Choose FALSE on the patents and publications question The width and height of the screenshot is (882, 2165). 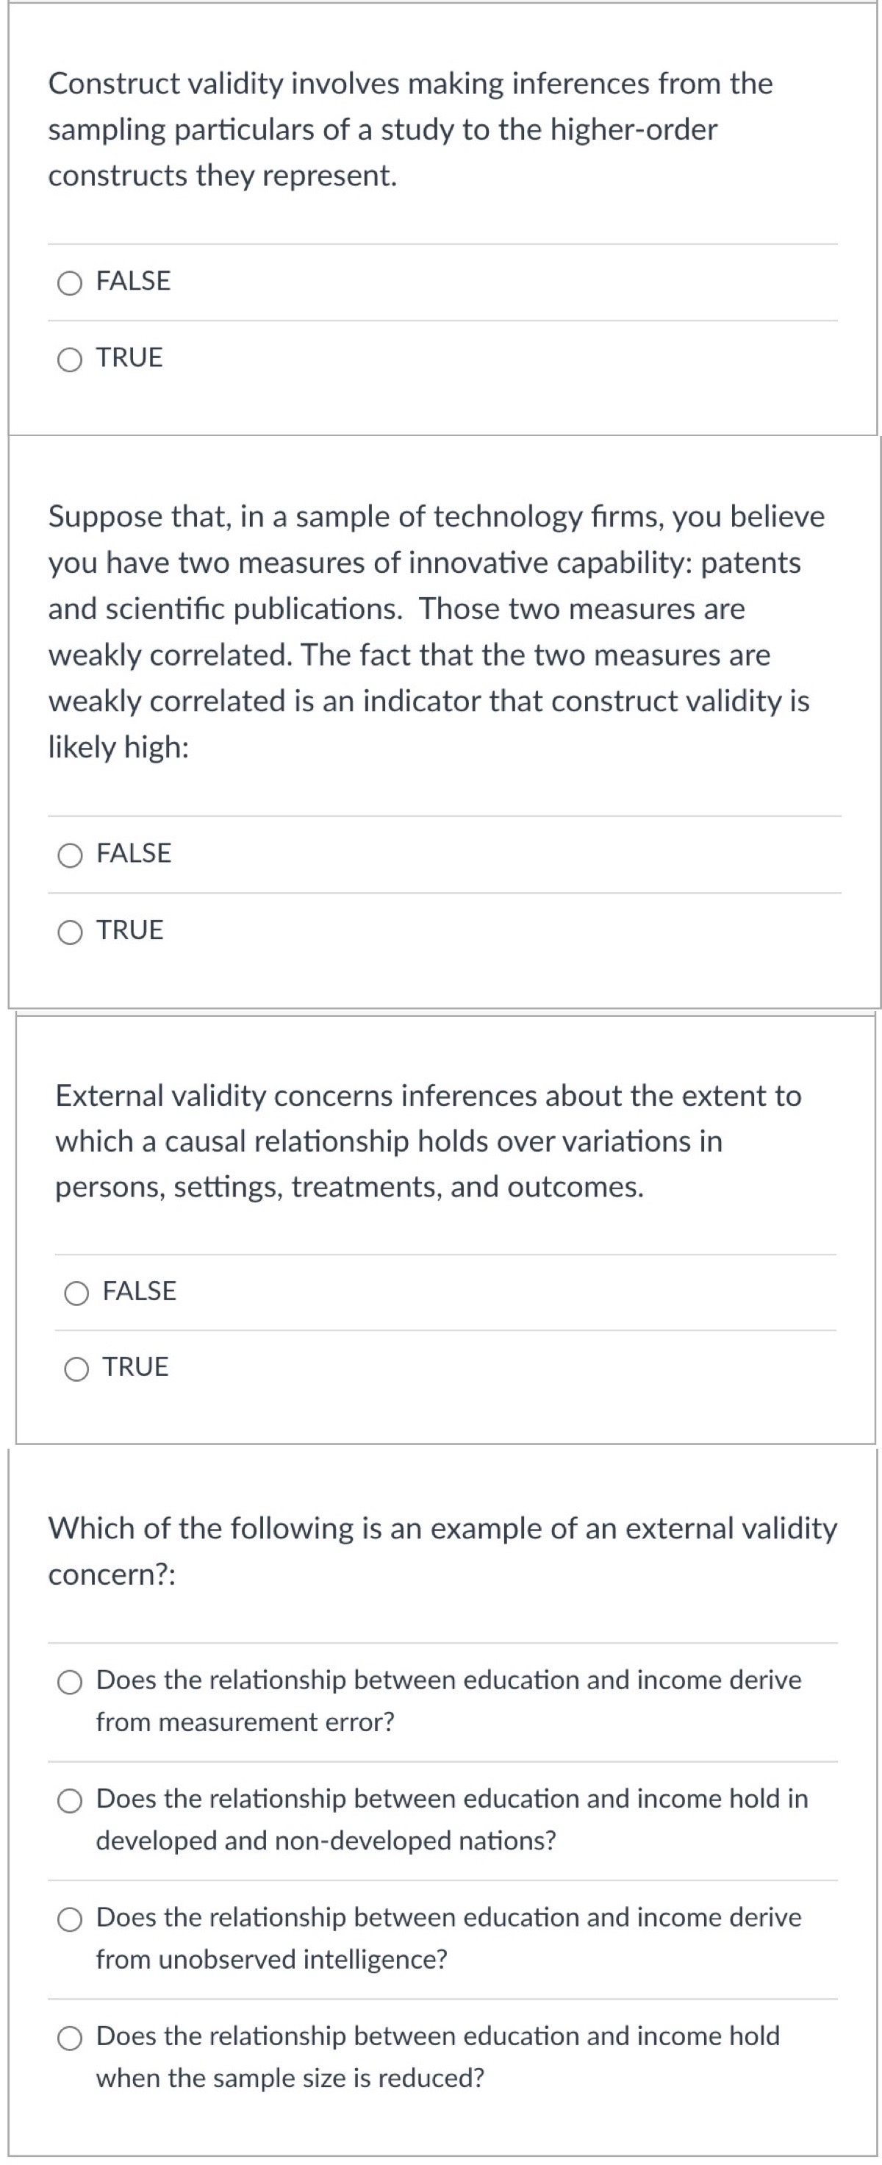coord(71,854)
